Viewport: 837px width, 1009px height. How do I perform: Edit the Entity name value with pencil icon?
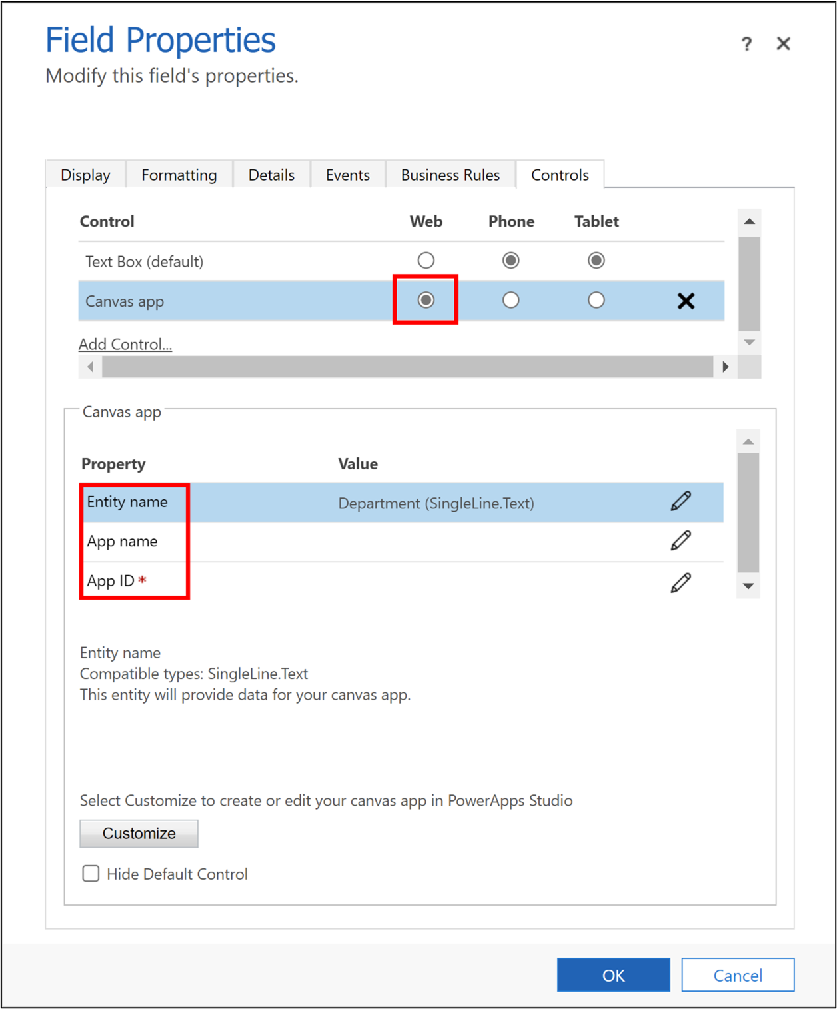pyautogui.click(x=681, y=502)
